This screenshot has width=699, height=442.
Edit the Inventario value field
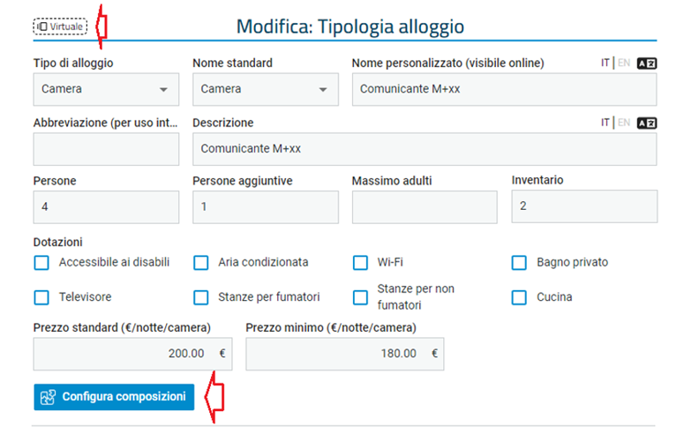(x=584, y=206)
